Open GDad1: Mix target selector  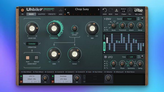[32, 79]
